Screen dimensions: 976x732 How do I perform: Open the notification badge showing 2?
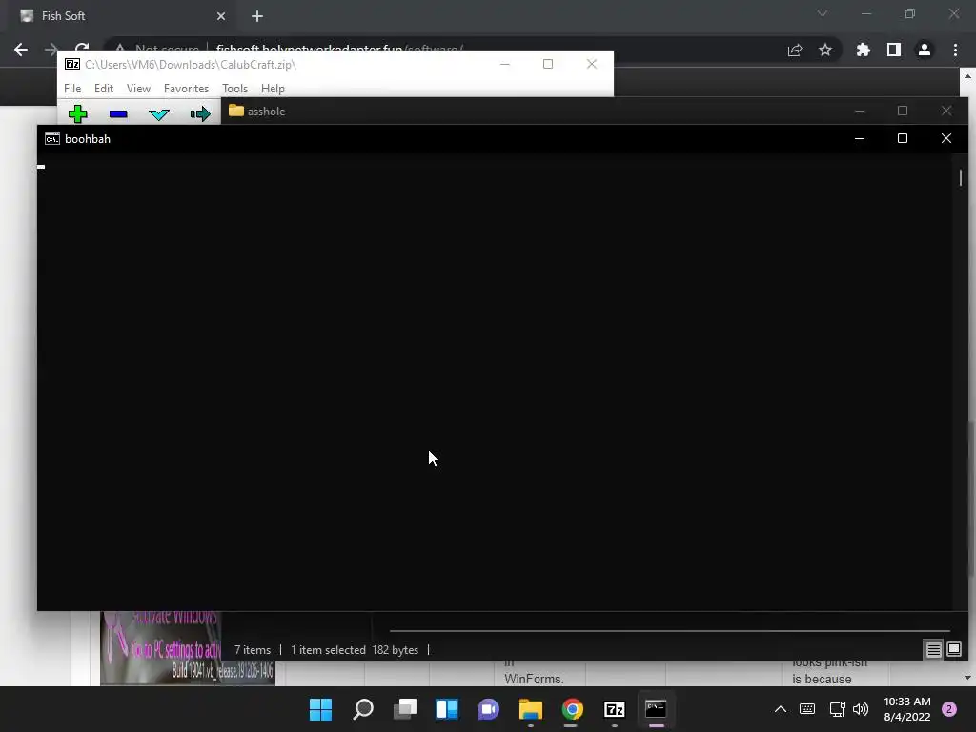949,709
